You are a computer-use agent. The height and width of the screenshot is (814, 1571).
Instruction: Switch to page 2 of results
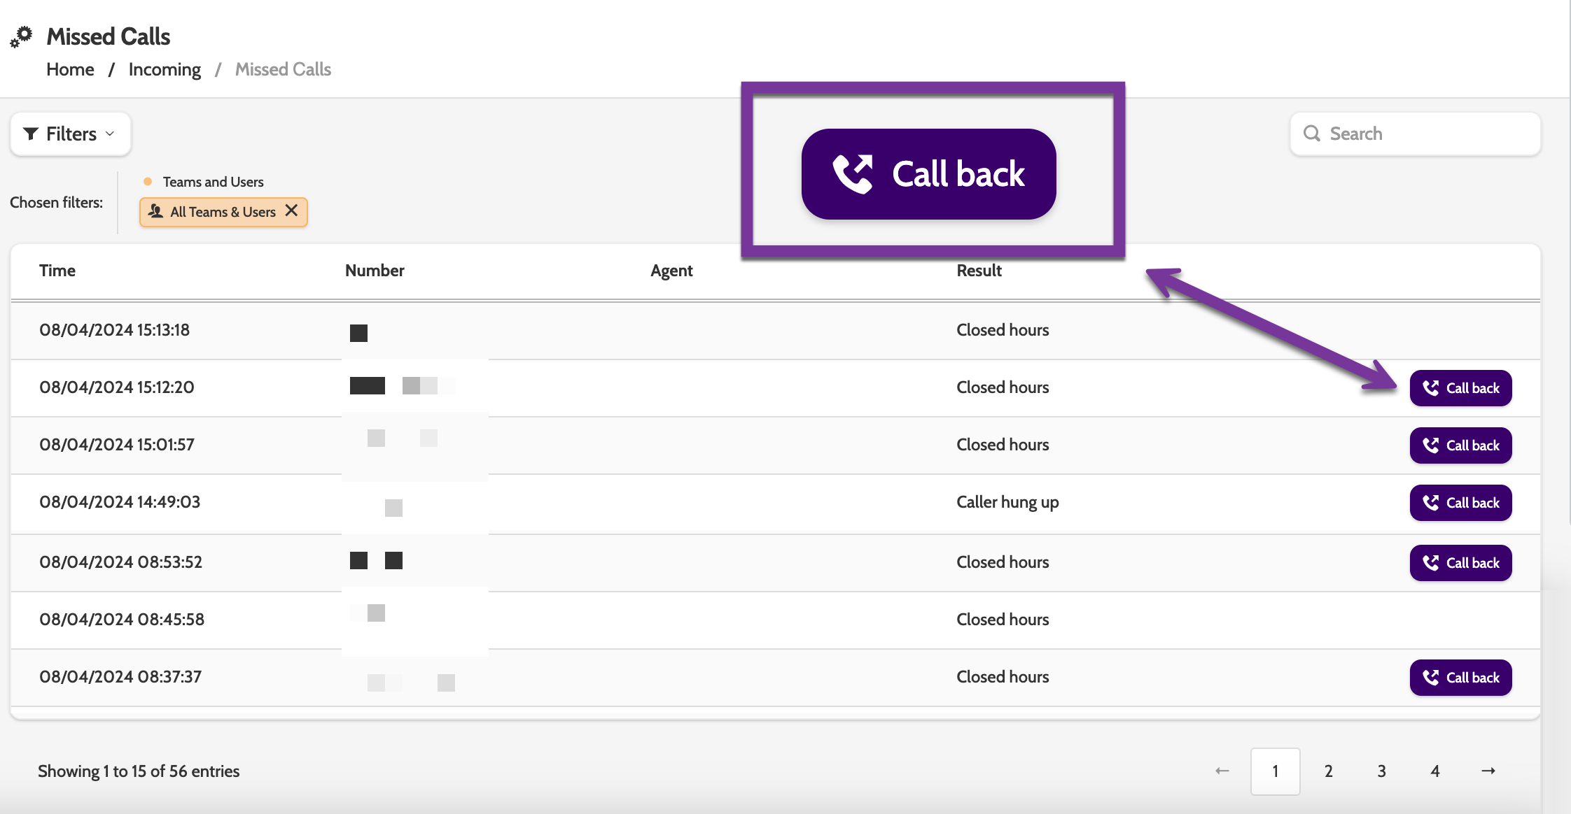click(1329, 771)
